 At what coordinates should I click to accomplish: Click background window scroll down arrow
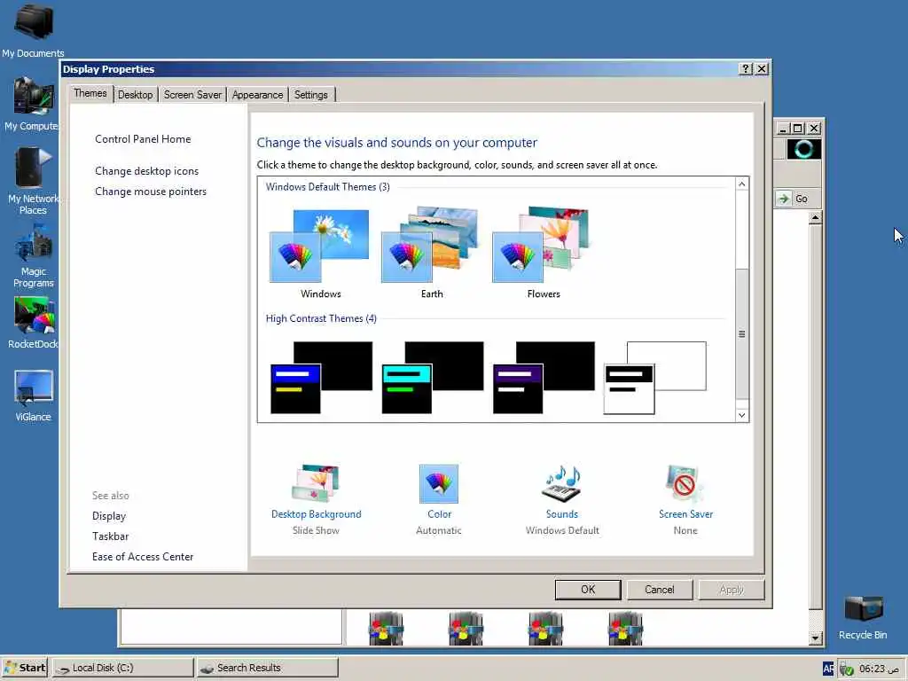816,638
